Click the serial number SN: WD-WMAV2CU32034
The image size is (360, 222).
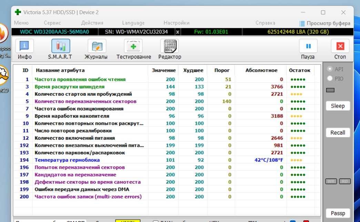tap(136, 32)
